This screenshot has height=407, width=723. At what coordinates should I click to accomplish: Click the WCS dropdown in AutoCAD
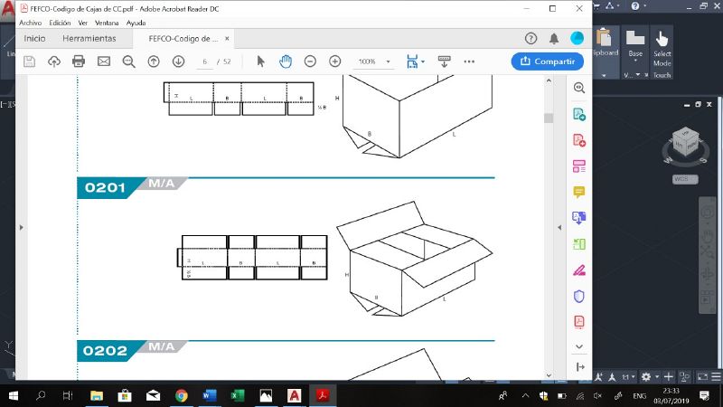685,179
